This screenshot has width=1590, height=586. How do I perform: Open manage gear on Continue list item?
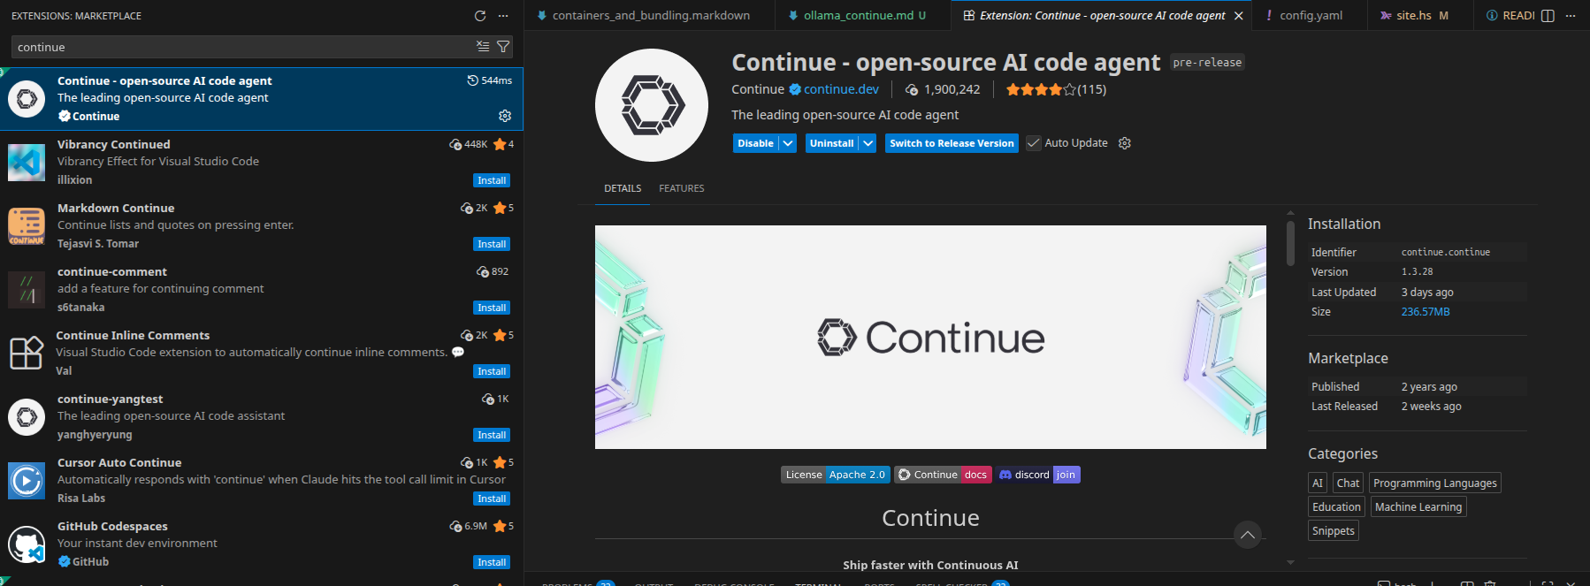coord(505,116)
